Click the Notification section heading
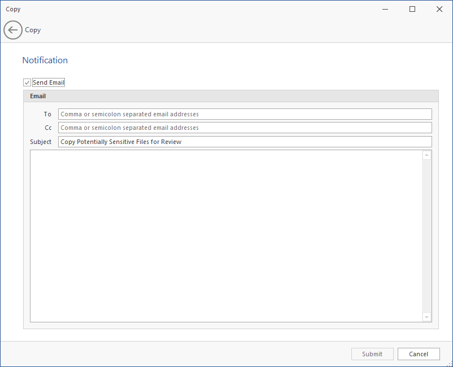This screenshot has height=367, width=453. (x=45, y=60)
